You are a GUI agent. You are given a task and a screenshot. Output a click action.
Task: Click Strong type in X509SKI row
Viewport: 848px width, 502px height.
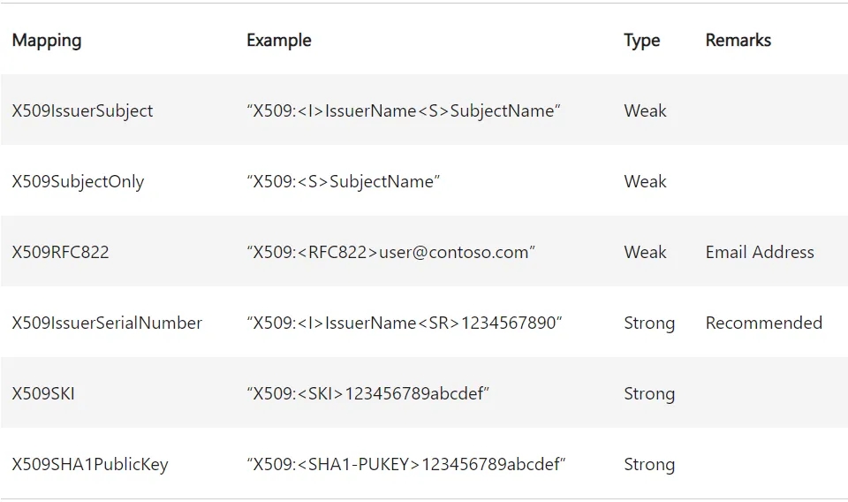[x=648, y=393]
